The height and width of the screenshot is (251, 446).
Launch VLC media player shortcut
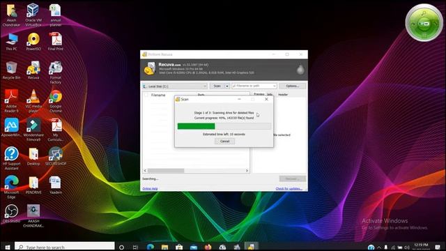33,101
